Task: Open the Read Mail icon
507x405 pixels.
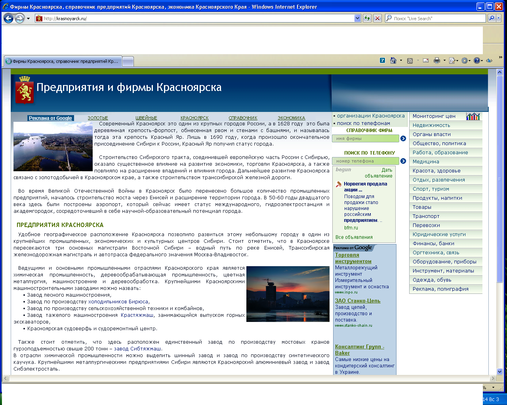Action: 425,61
